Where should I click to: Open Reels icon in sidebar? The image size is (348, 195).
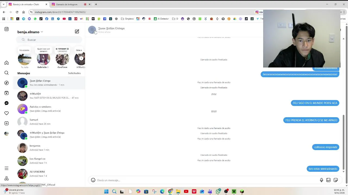[x=7, y=93]
